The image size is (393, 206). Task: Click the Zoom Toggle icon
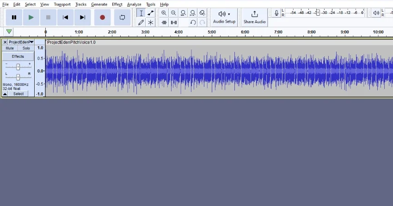click(x=202, y=13)
